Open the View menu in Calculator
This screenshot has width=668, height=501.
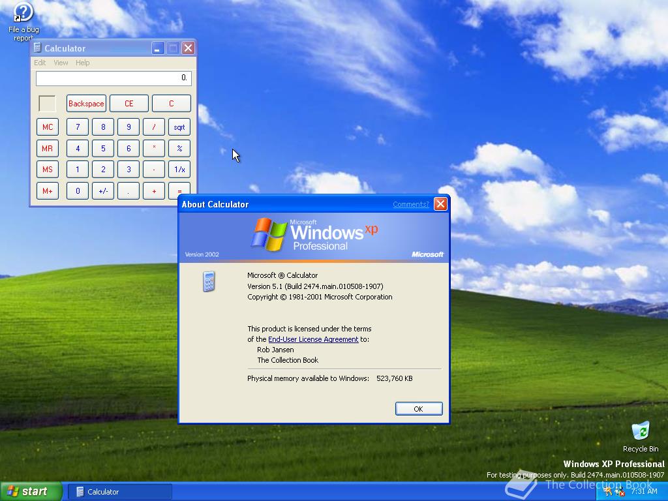pos(61,63)
